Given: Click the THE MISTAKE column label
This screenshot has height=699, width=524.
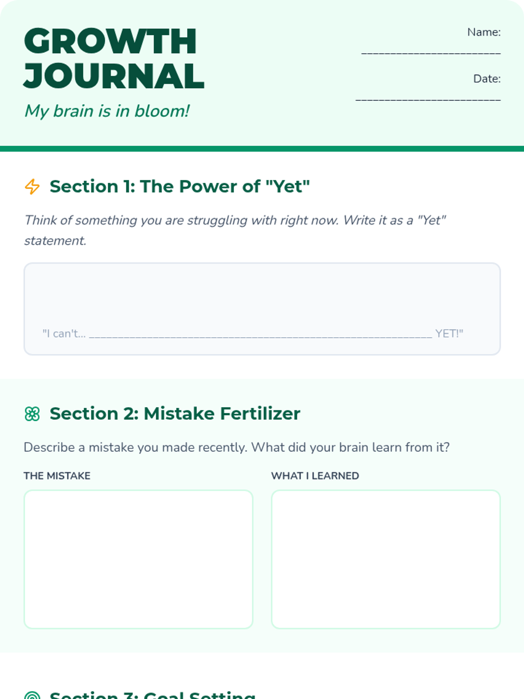Looking at the screenshot, I should coord(57,476).
